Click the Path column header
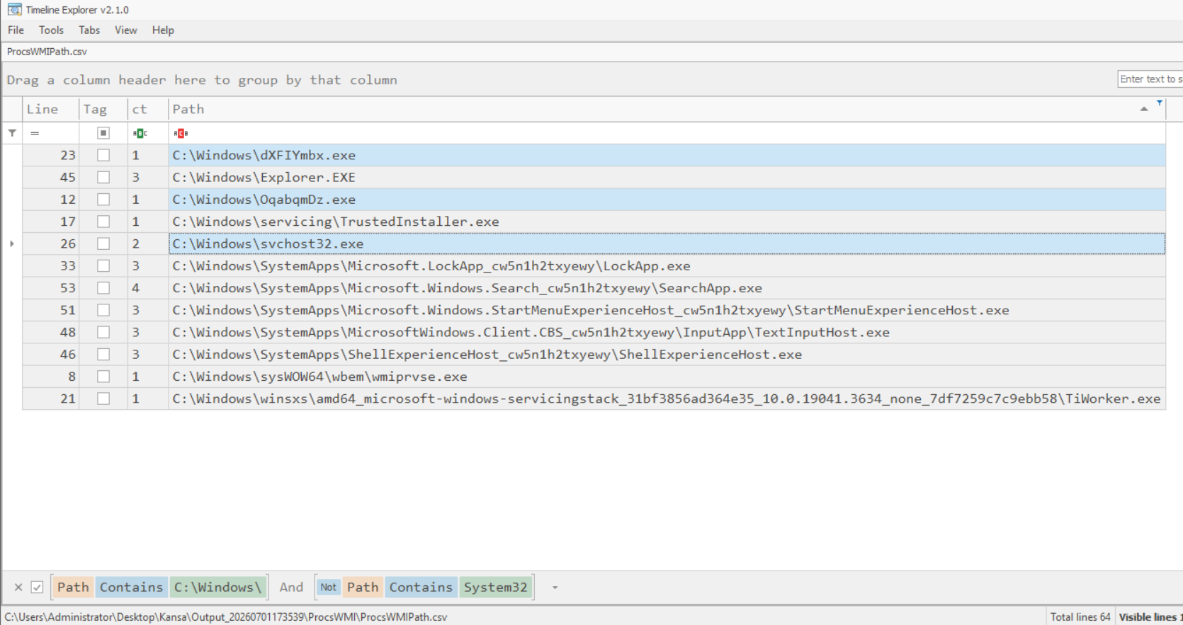The height and width of the screenshot is (625, 1183). (667, 109)
